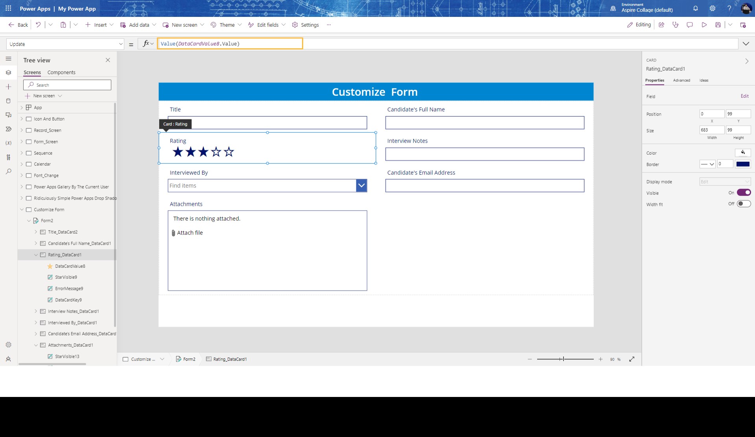The image size is (755, 437).
Task: Open the Search pane on the left rail
Action: 8,172
